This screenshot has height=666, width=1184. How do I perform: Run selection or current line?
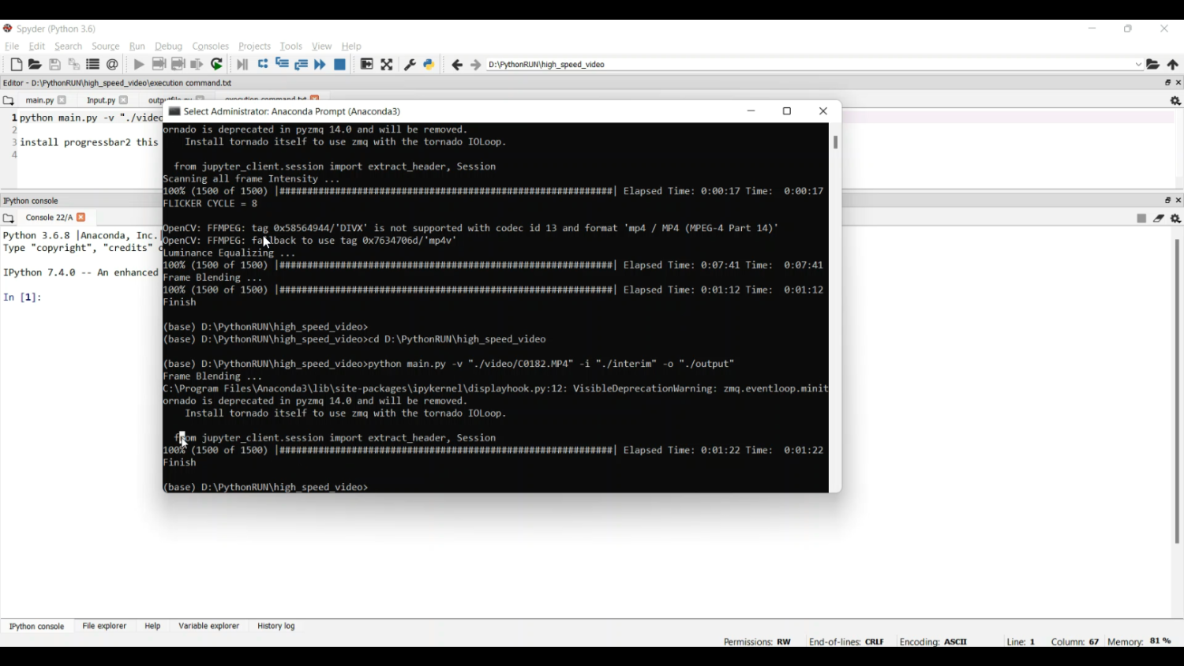pyautogui.click(x=197, y=65)
